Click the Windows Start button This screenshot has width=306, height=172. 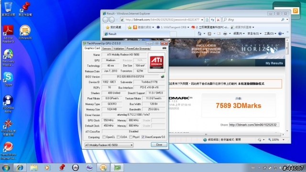pyautogui.click(x=6, y=168)
